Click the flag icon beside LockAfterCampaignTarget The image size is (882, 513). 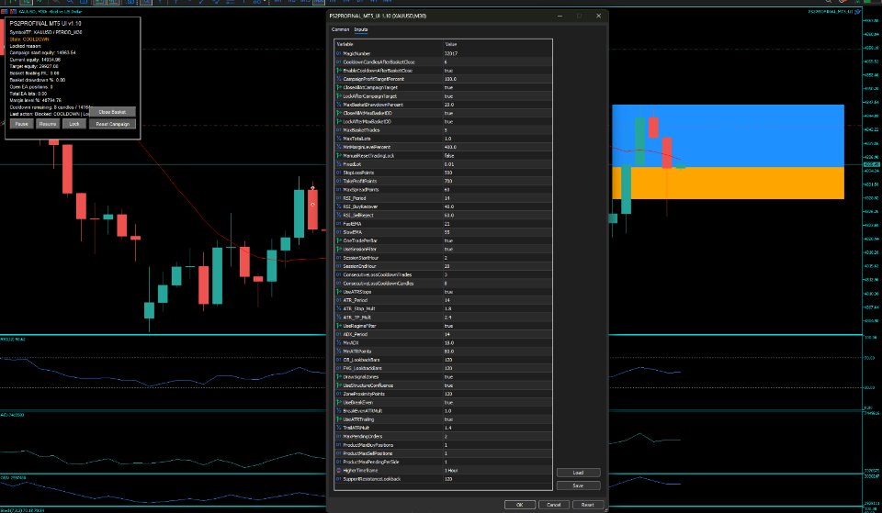coord(339,96)
